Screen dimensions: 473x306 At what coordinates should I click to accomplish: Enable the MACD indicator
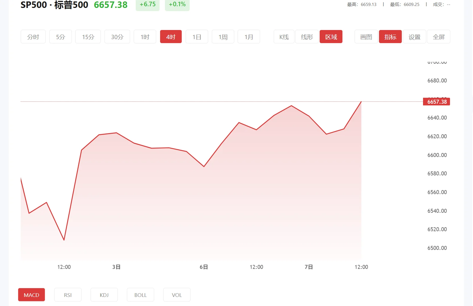pos(31,295)
